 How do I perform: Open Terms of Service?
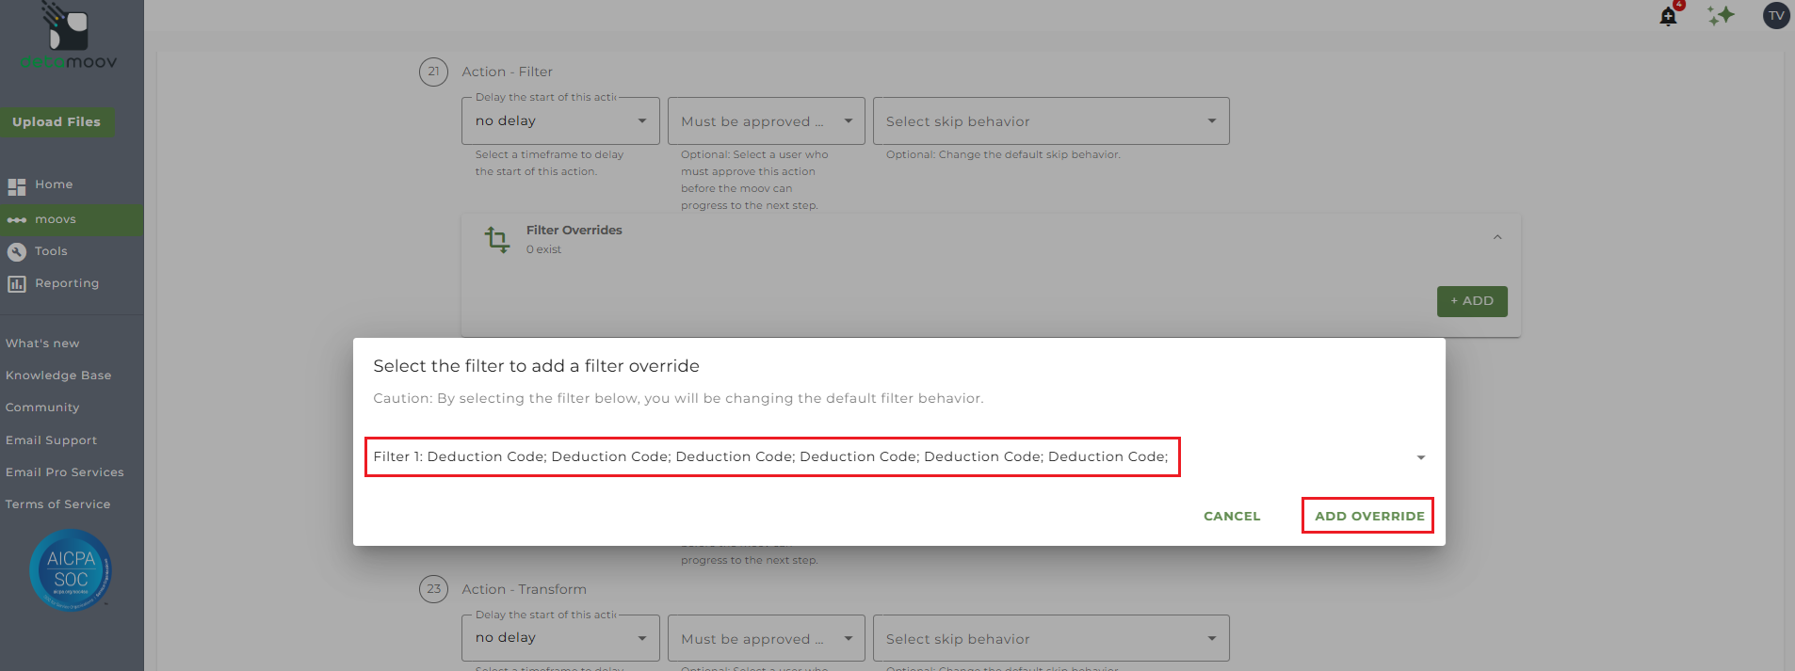click(x=58, y=504)
